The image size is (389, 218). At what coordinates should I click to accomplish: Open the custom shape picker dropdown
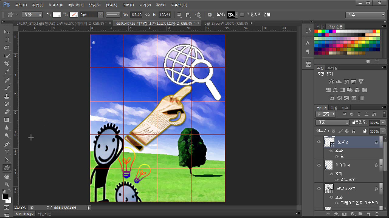232,15
